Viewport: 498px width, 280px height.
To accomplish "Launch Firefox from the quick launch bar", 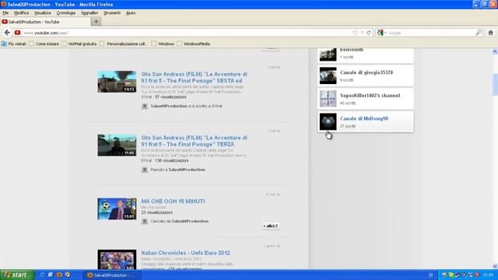I will click(59, 275).
